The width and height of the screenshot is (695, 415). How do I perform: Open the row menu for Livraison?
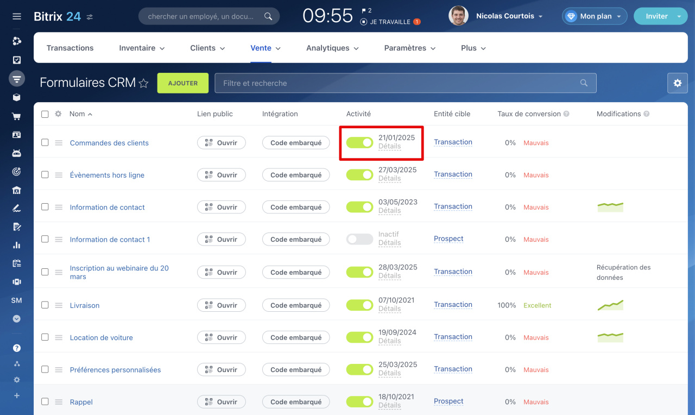click(x=59, y=305)
